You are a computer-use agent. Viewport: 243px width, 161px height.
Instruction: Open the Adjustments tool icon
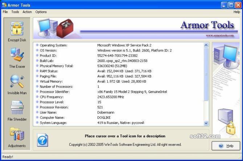tap(17, 134)
